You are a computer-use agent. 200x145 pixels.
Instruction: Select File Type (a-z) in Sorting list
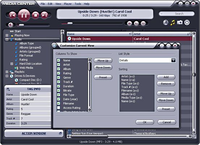tap(130, 83)
